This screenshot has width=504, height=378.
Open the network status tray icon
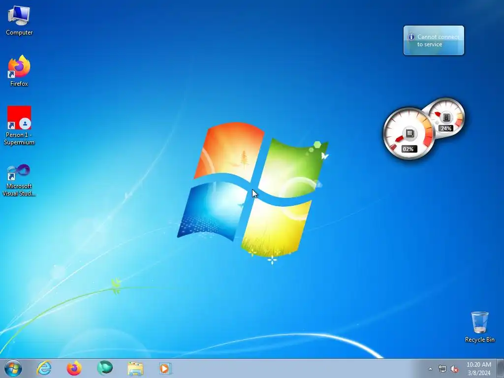(x=442, y=369)
